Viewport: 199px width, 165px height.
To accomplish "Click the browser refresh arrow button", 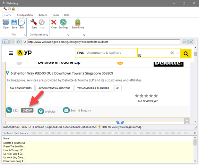I will tap(19, 42).
